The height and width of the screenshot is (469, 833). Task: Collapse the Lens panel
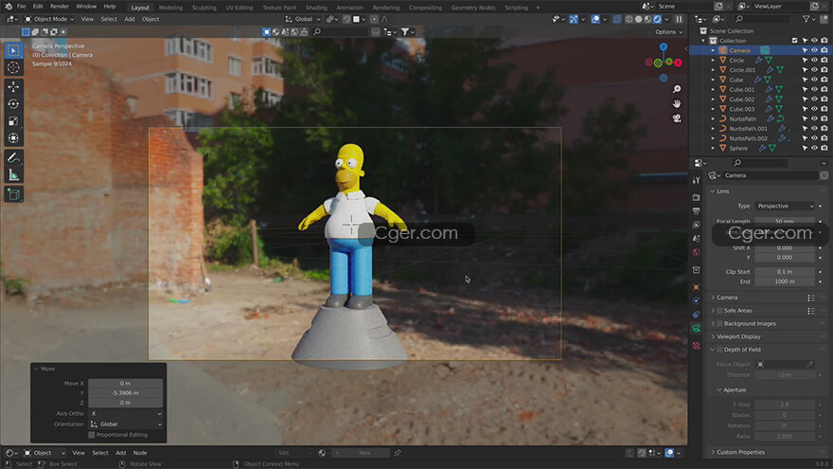tap(722, 191)
